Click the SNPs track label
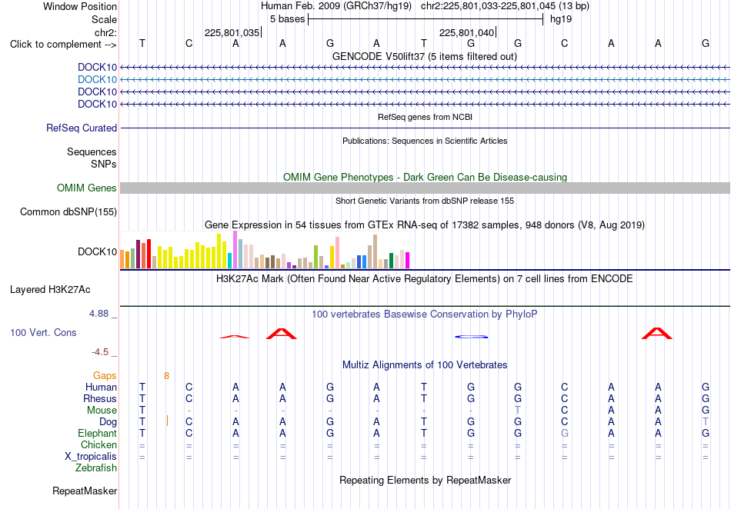Viewport: 731px width, 509px height. pos(104,164)
